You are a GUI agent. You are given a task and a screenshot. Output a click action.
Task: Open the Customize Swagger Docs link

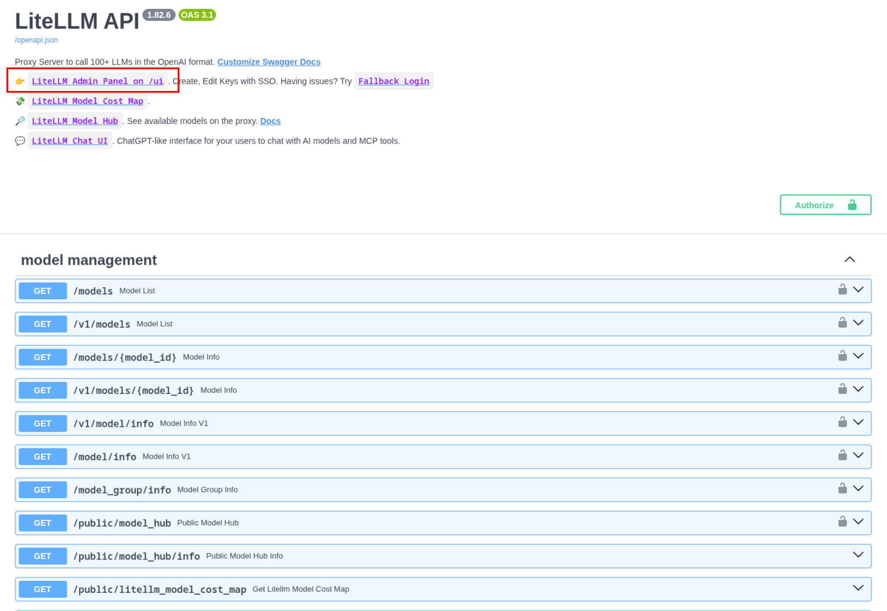(269, 62)
